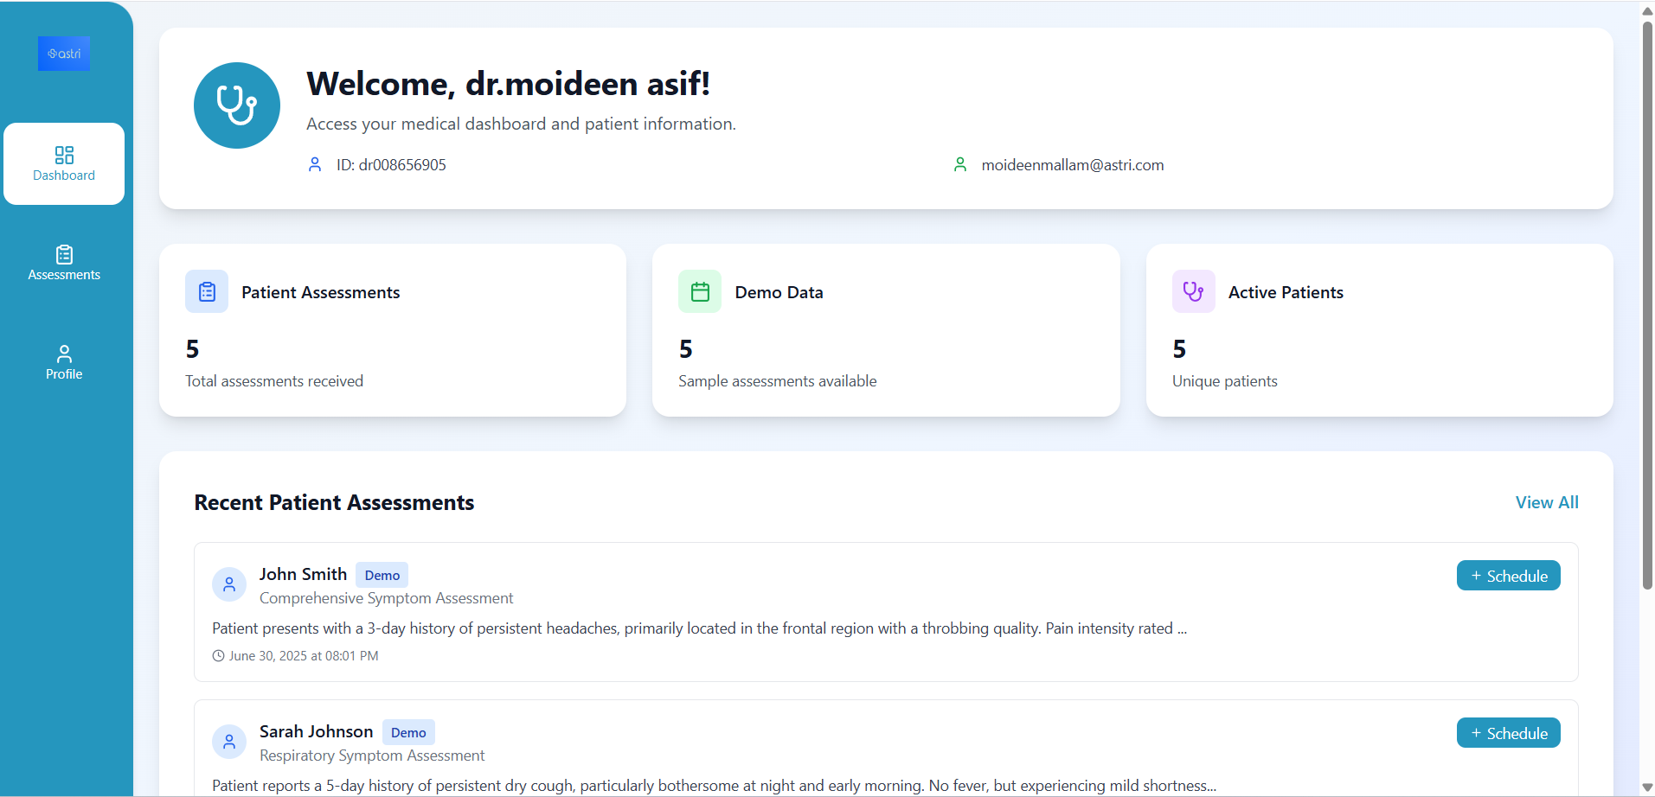
Task: Click 'Sample assessments available' label
Action: click(x=778, y=381)
